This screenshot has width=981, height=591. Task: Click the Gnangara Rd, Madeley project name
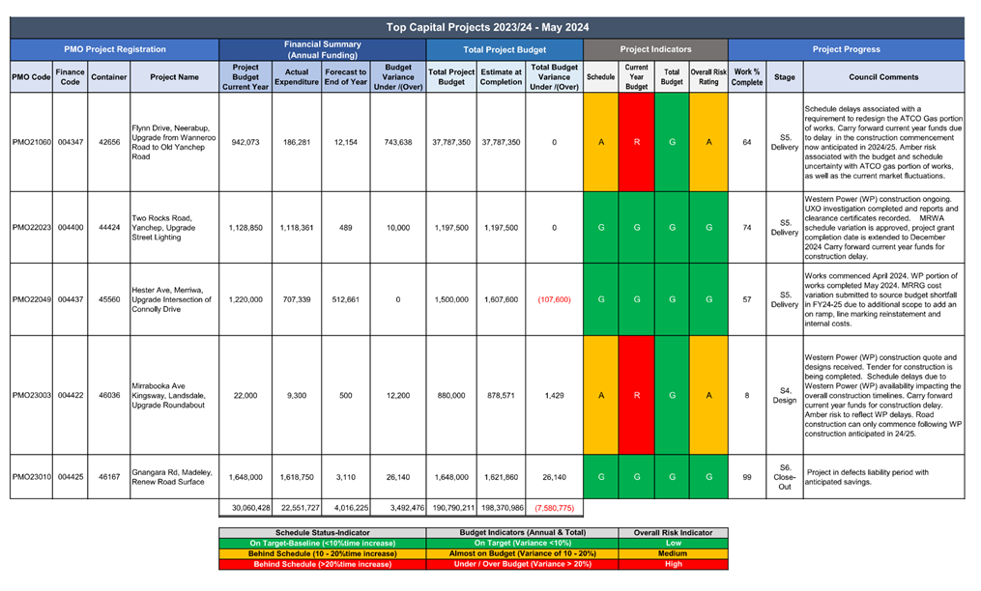click(174, 477)
